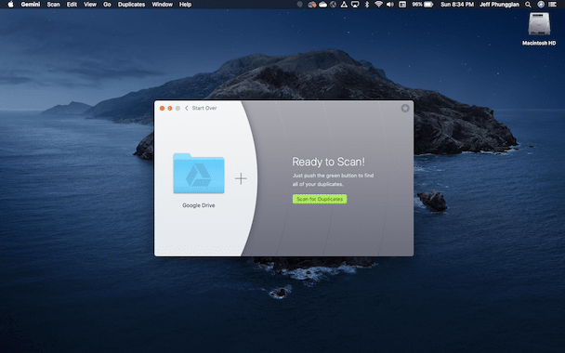The image size is (565, 353).
Task: Open the Macintosh HD drive icon
Action: coord(539,24)
